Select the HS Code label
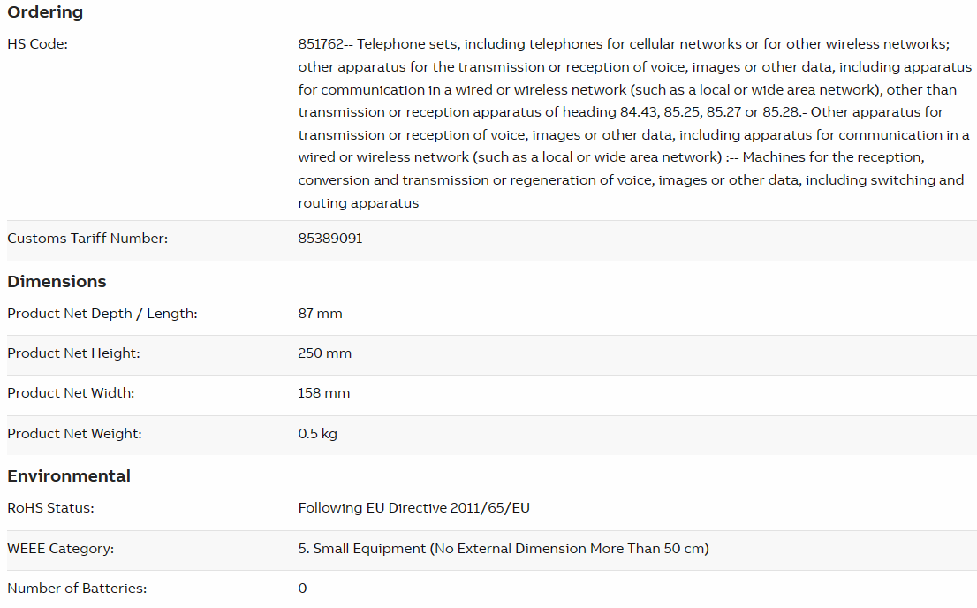 coord(37,44)
